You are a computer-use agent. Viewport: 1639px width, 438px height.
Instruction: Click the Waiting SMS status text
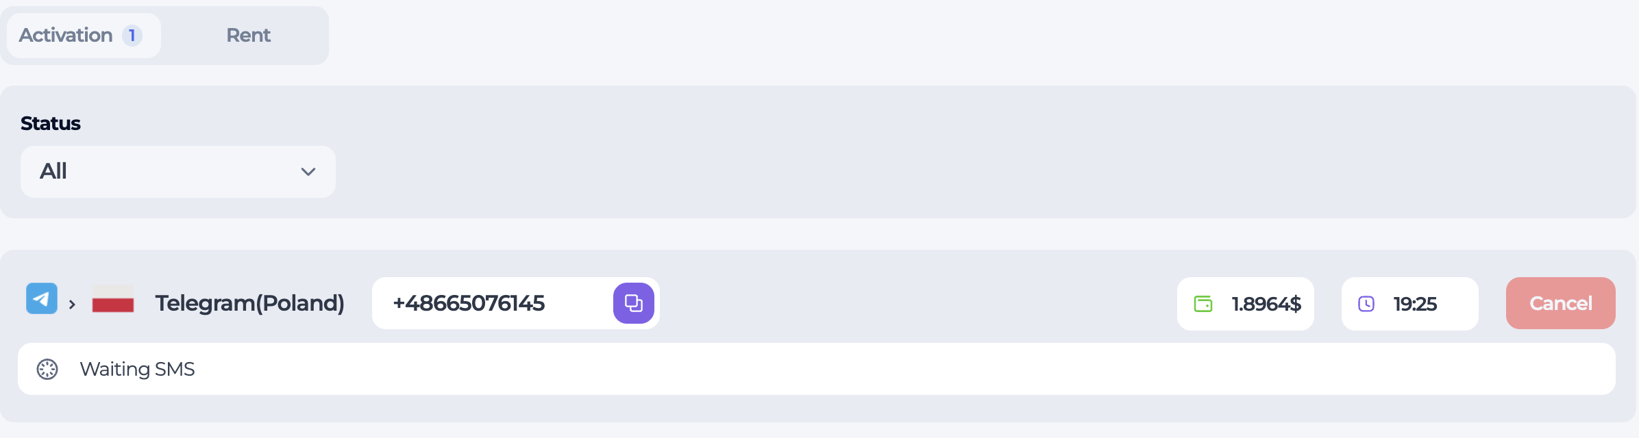(137, 370)
